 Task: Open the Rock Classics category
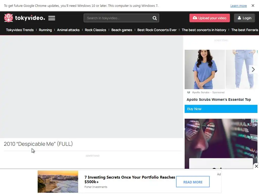pos(95,30)
